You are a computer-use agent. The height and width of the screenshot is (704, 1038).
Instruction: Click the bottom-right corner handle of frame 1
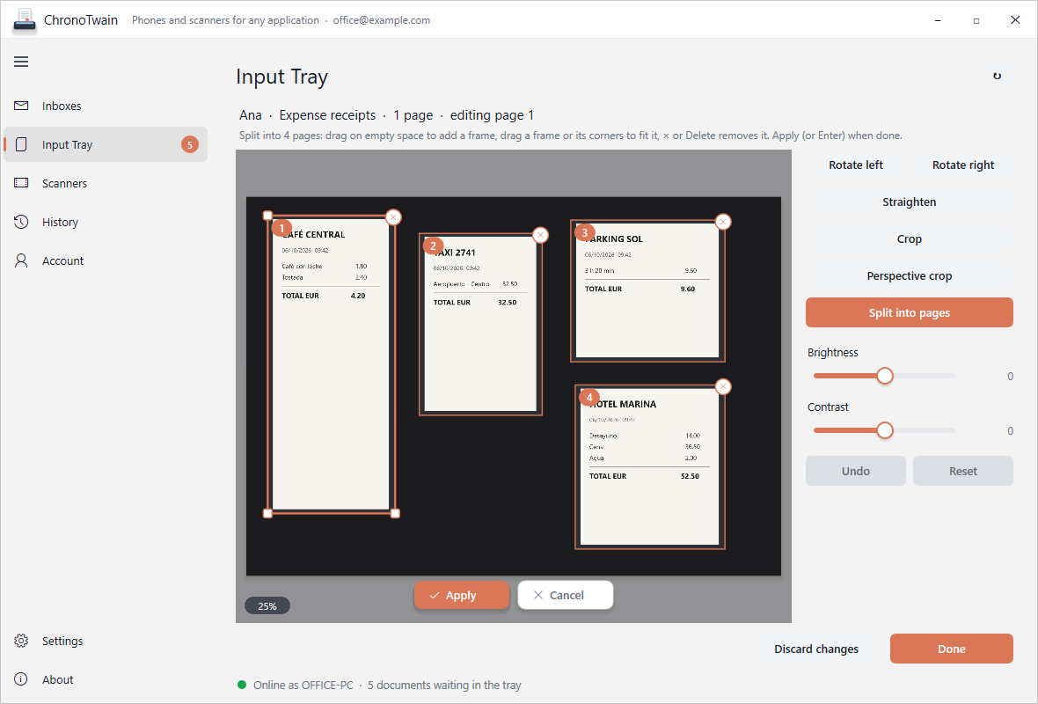[x=395, y=513]
